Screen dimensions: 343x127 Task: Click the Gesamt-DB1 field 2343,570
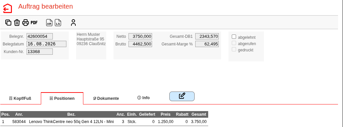(x=207, y=36)
